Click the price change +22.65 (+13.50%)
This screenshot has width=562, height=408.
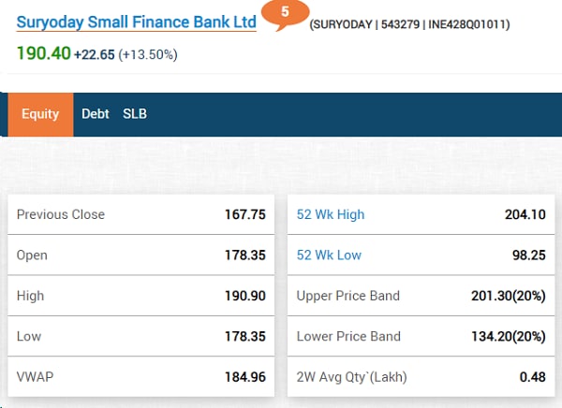coord(126,54)
